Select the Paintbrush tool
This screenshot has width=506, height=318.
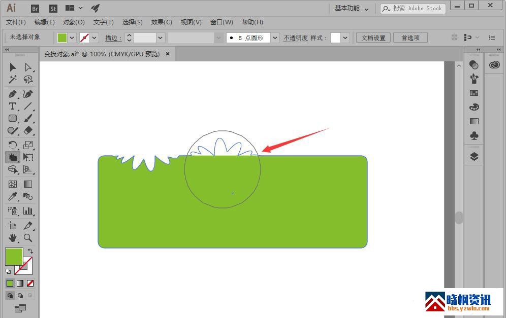28,118
